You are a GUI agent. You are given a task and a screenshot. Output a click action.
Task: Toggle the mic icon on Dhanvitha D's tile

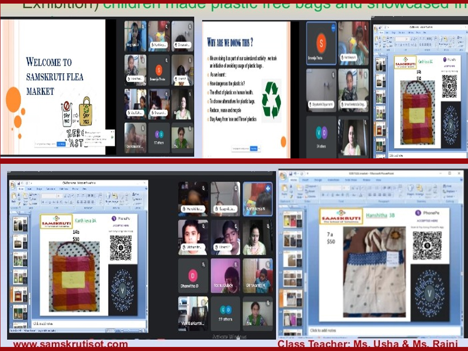(204, 264)
